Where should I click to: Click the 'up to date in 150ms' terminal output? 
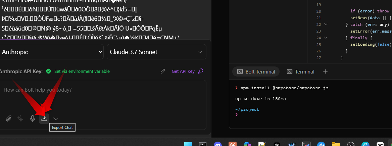260,99
